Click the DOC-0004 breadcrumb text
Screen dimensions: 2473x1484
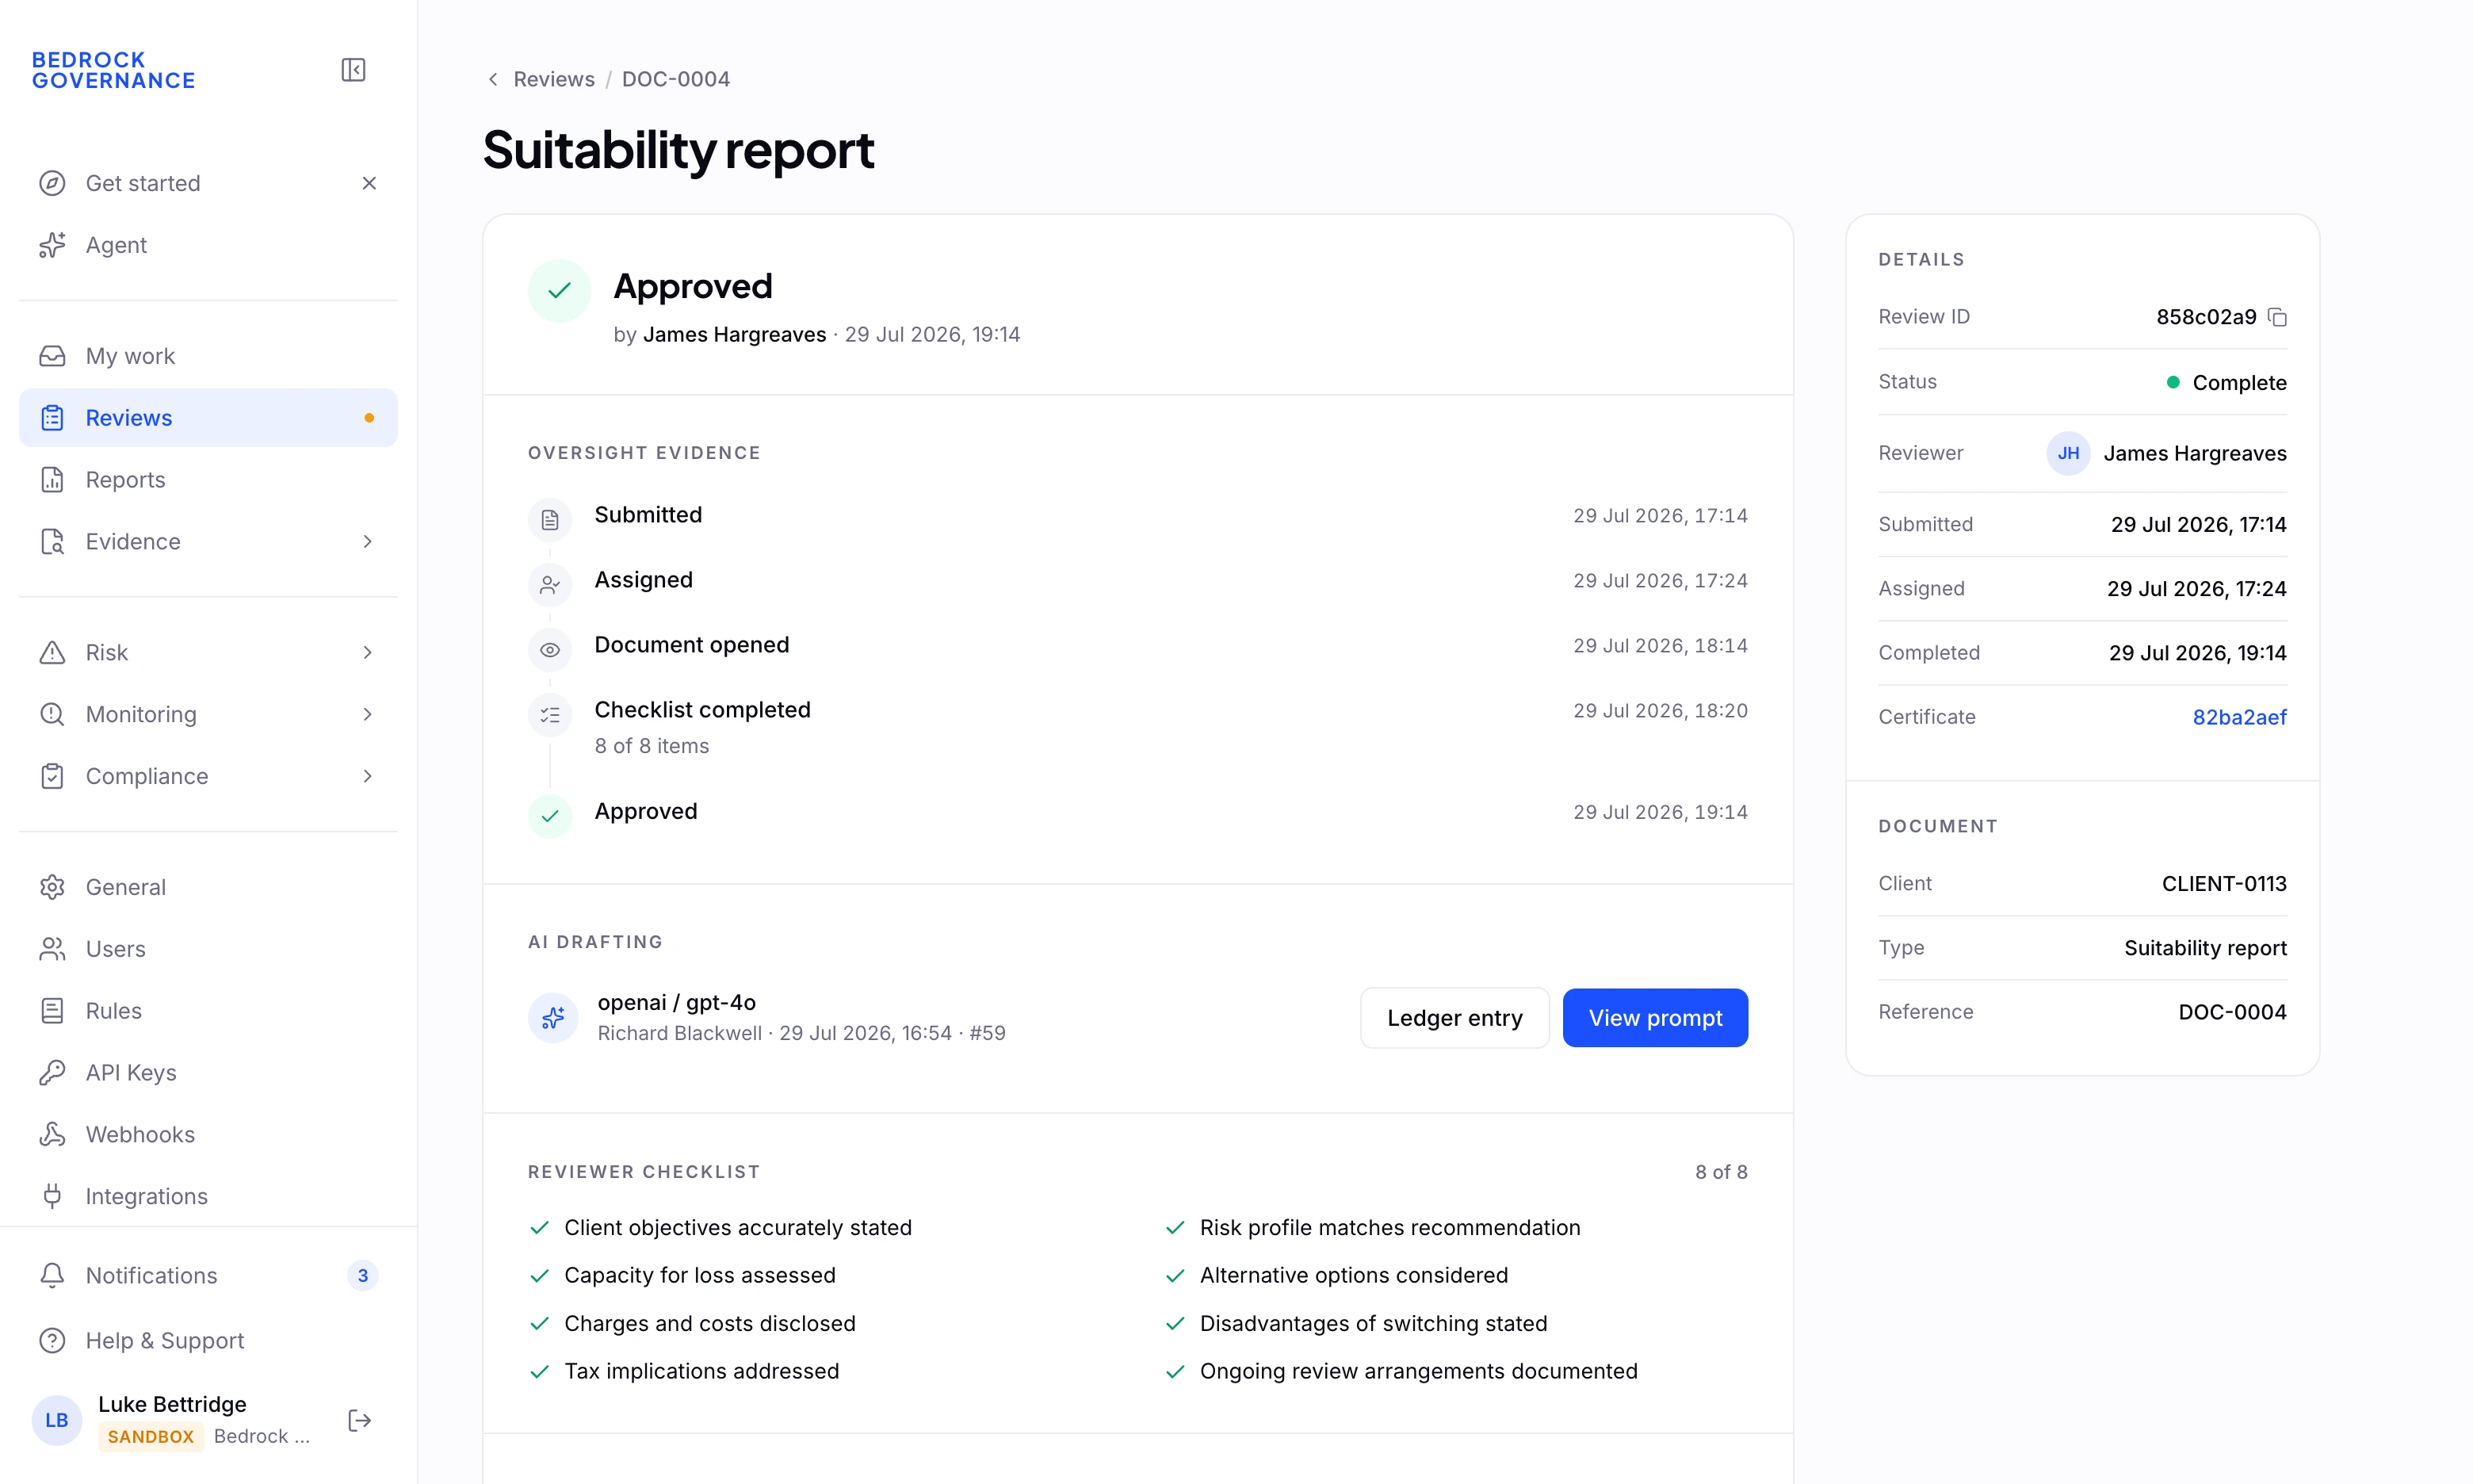[x=676, y=79]
